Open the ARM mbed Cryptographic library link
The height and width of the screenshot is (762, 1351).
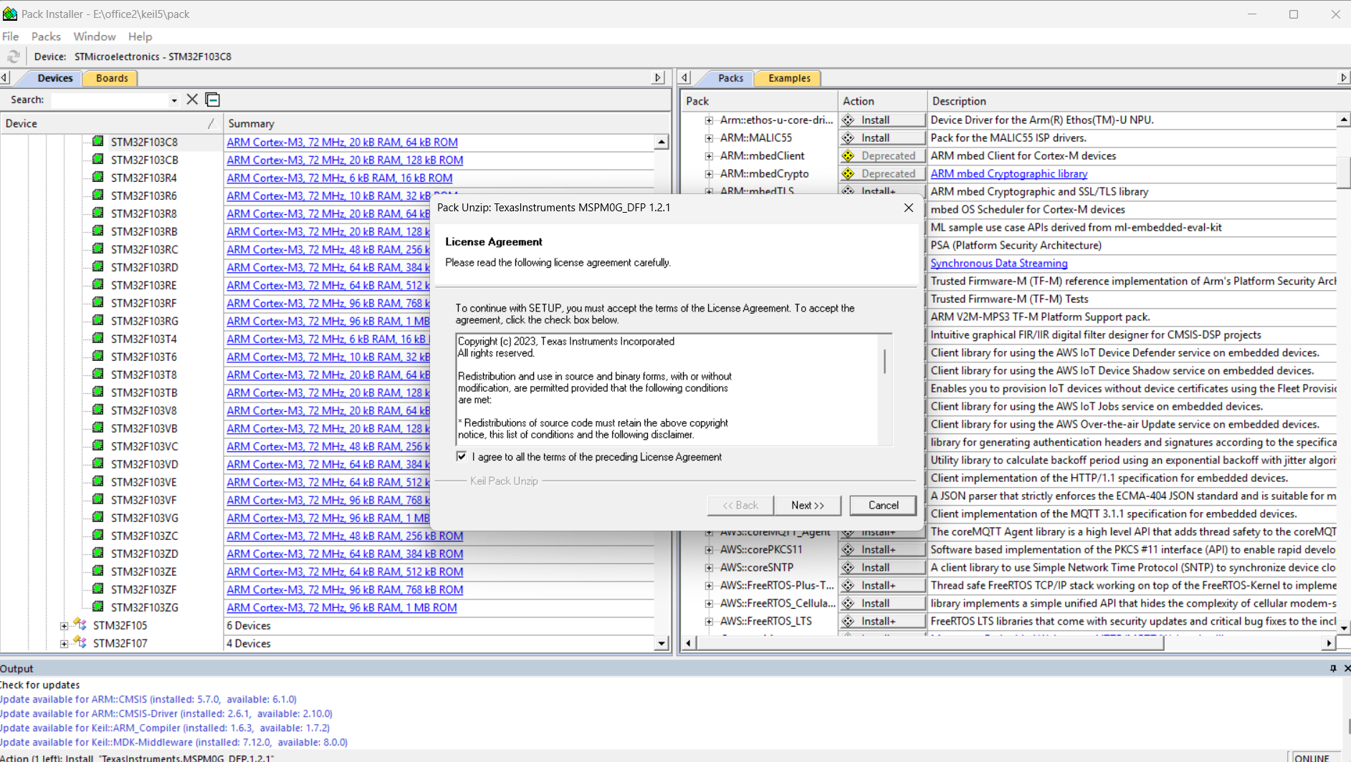(1008, 173)
